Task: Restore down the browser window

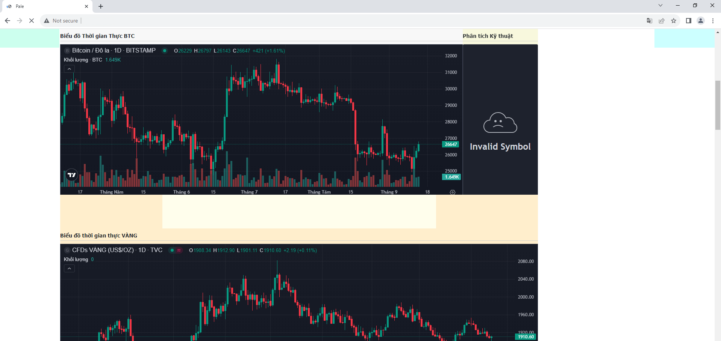Action: point(695,5)
